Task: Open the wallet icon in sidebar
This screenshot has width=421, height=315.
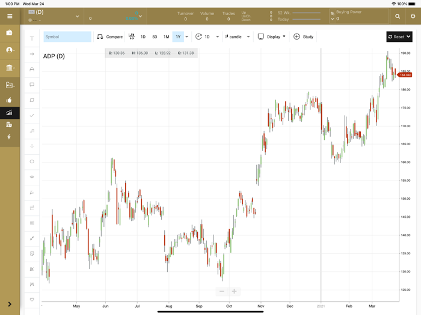Action: click(x=10, y=32)
